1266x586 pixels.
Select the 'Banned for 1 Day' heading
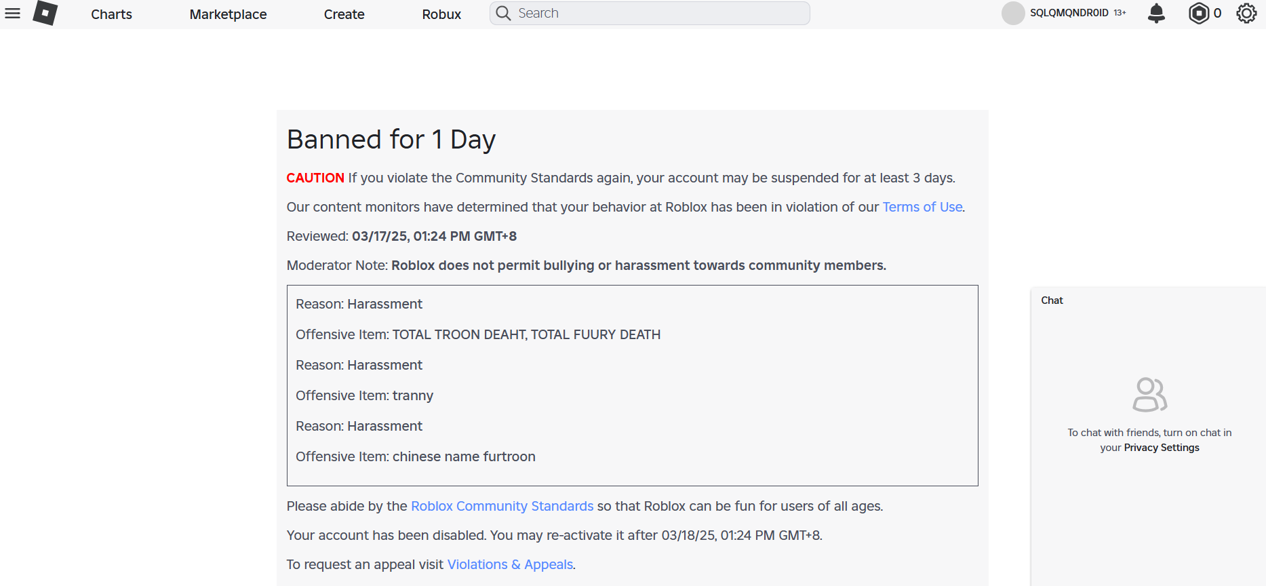(391, 140)
